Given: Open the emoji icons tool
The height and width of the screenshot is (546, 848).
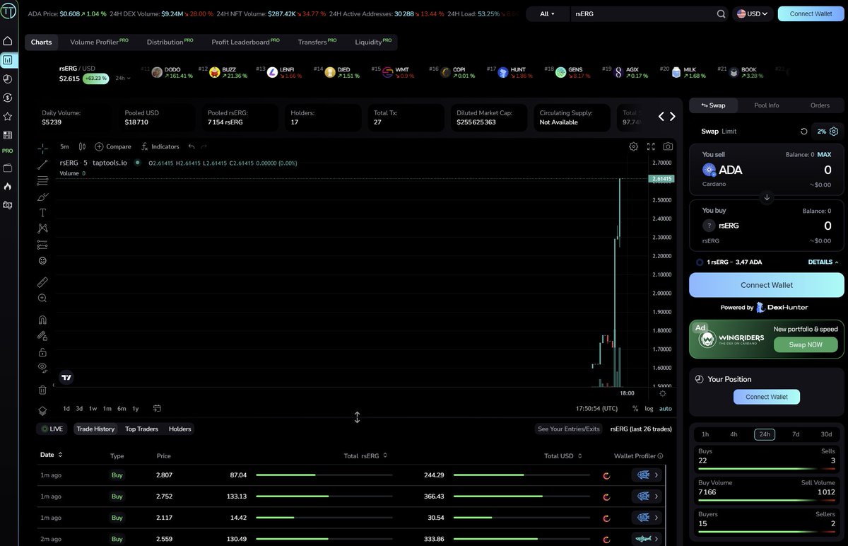Looking at the screenshot, I should pyautogui.click(x=42, y=261).
